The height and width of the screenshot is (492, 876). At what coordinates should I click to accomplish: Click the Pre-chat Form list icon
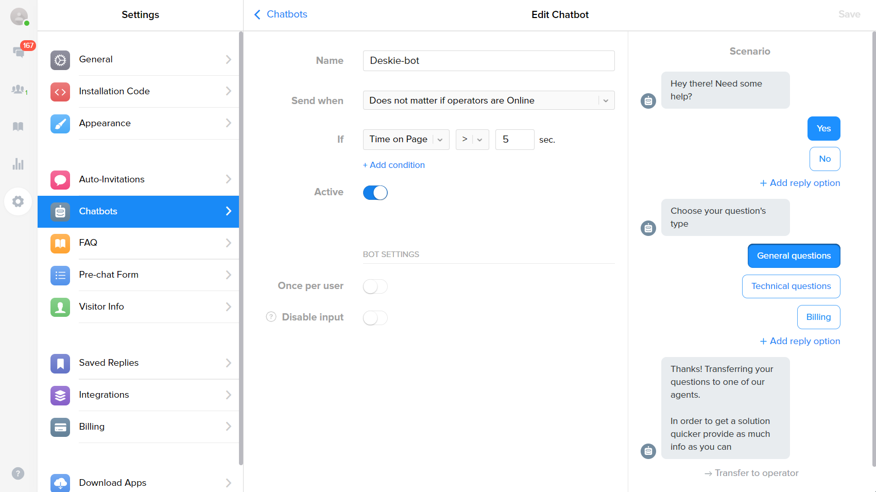60,276
